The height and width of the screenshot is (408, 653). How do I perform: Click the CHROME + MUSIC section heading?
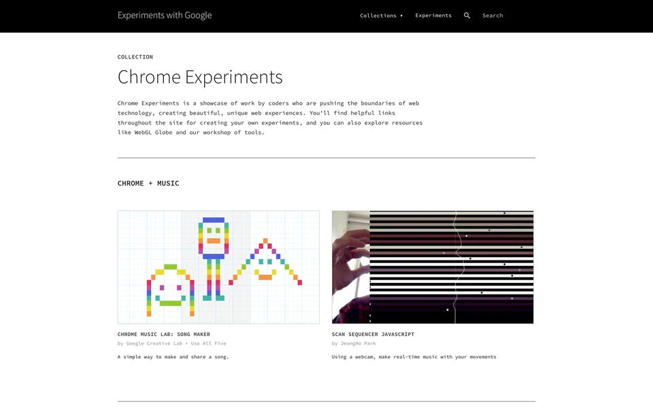pos(148,183)
